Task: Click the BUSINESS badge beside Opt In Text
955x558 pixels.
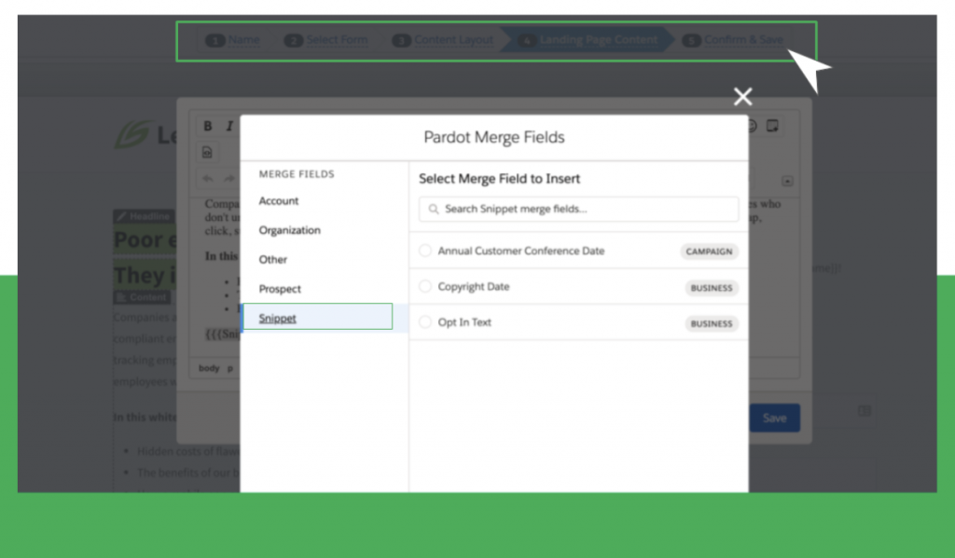Action: coord(712,324)
